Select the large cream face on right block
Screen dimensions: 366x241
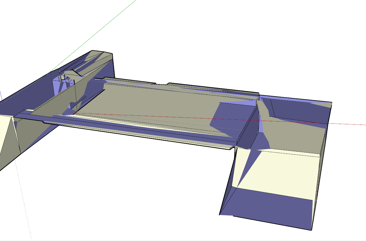click(279, 174)
